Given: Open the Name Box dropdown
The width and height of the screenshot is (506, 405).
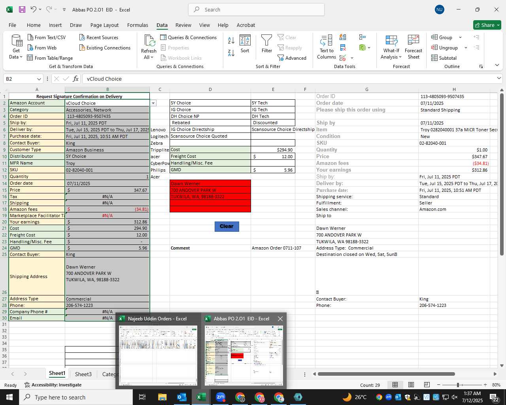Looking at the screenshot, I should point(39,79).
